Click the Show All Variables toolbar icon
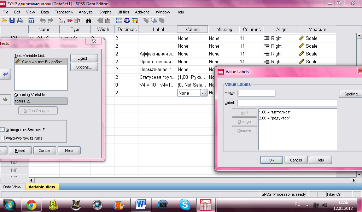The width and height of the screenshot is (362, 212). pos(162,20)
